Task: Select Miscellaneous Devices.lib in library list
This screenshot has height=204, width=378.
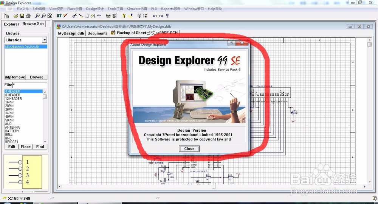Action: 26,47
